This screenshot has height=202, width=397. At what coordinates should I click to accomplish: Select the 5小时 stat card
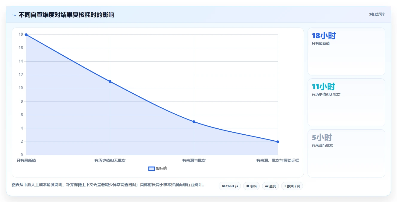[x=346, y=153]
